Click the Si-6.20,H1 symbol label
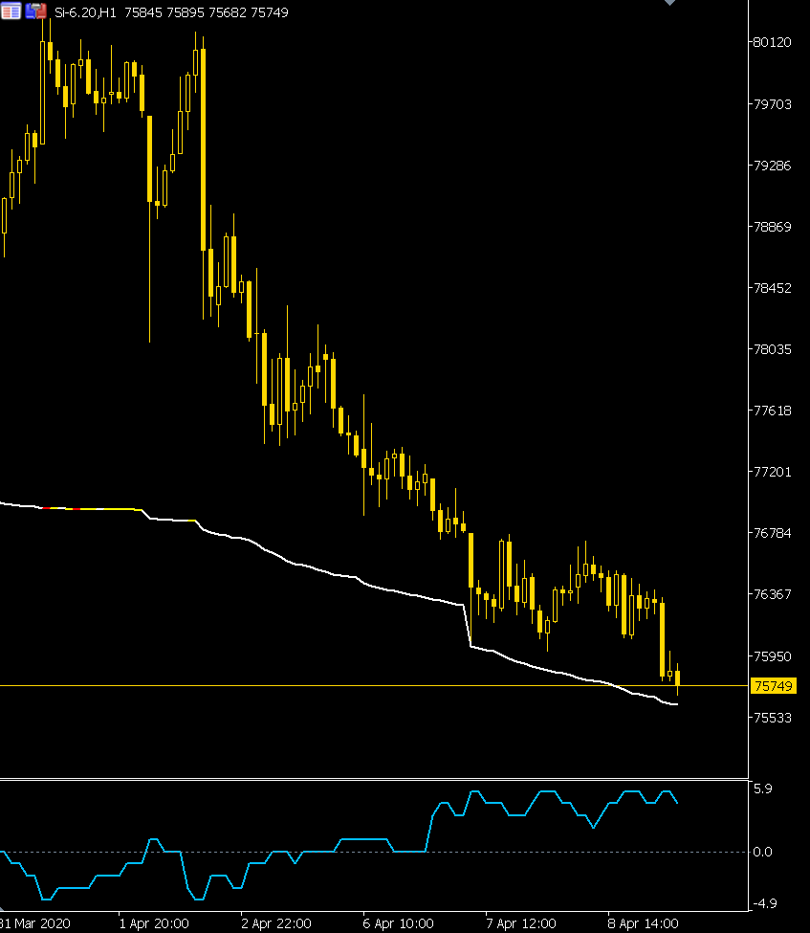The image size is (810, 933). point(85,12)
